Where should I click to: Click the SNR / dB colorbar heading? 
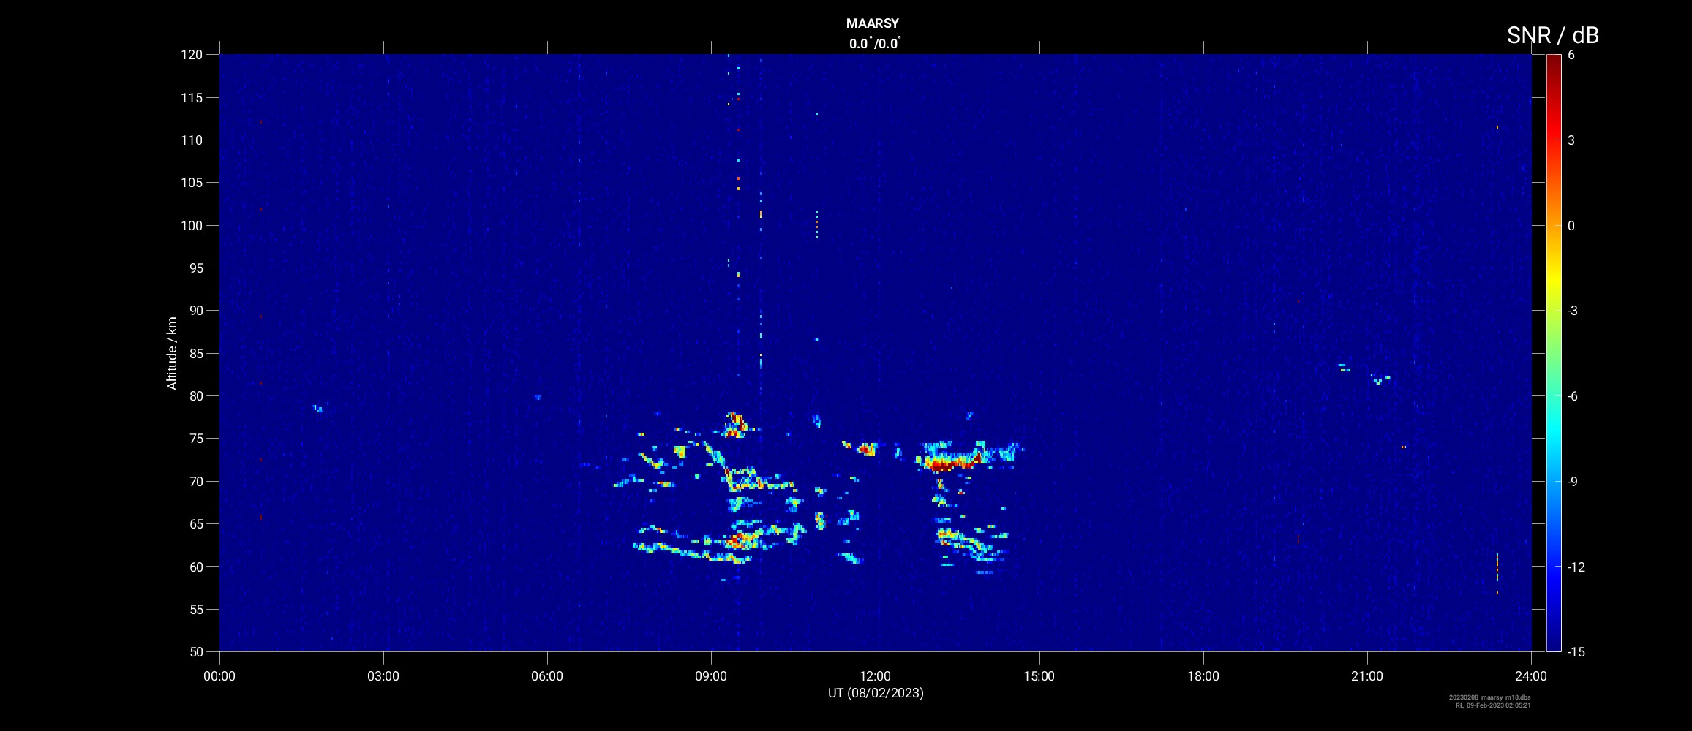tap(1552, 34)
